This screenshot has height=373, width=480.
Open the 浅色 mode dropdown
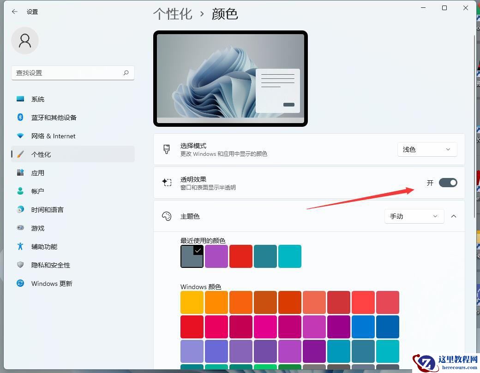click(426, 149)
